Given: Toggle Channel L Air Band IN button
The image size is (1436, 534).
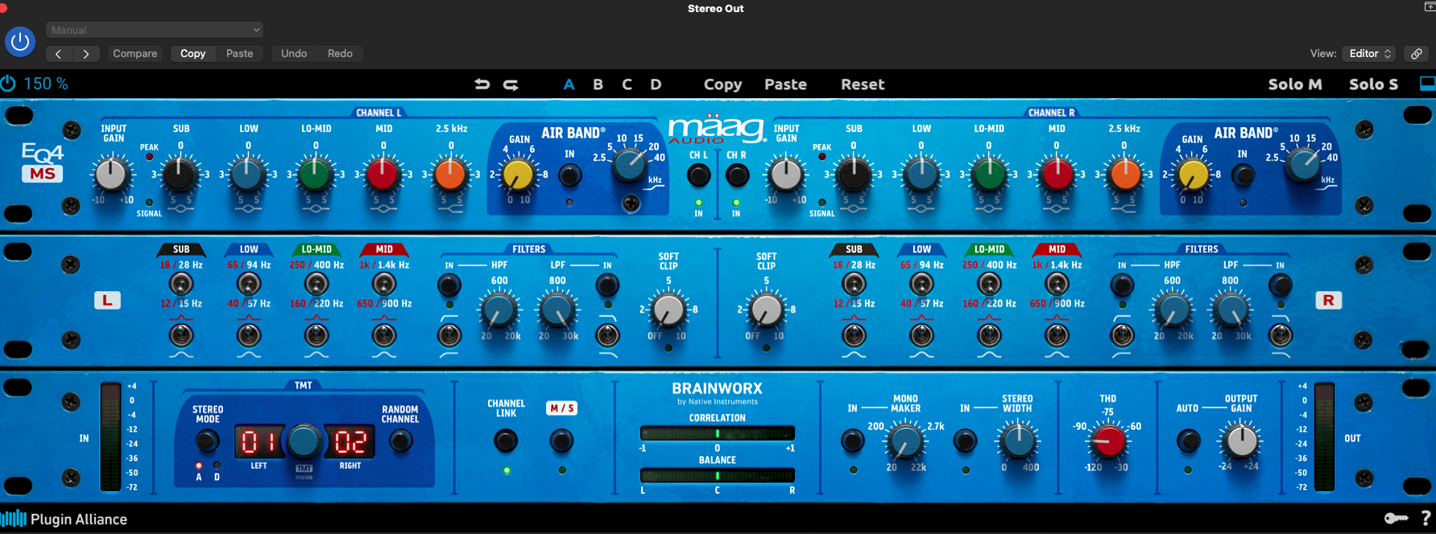Looking at the screenshot, I should tap(569, 175).
